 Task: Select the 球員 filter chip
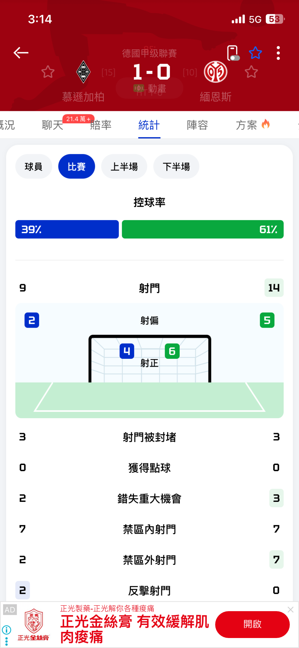tap(33, 166)
